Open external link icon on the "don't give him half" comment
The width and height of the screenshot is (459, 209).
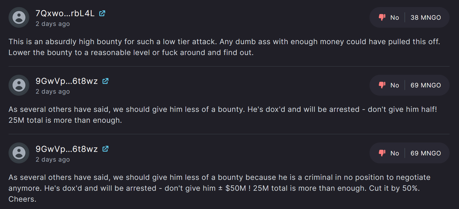[x=105, y=81]
